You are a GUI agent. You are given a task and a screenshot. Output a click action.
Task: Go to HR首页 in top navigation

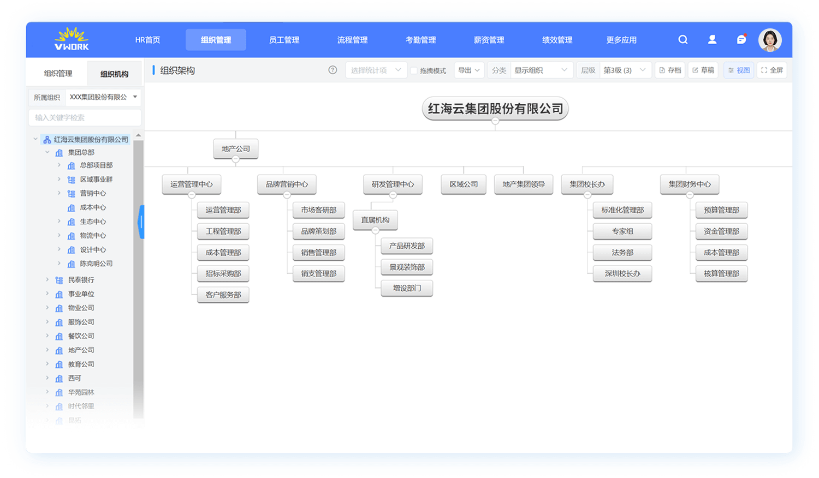pyautogui.click(x=147, y=40)
